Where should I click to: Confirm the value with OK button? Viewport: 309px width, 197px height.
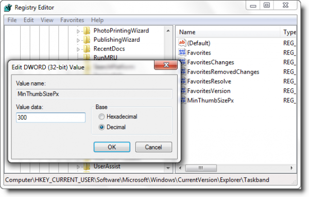(112, 147)
